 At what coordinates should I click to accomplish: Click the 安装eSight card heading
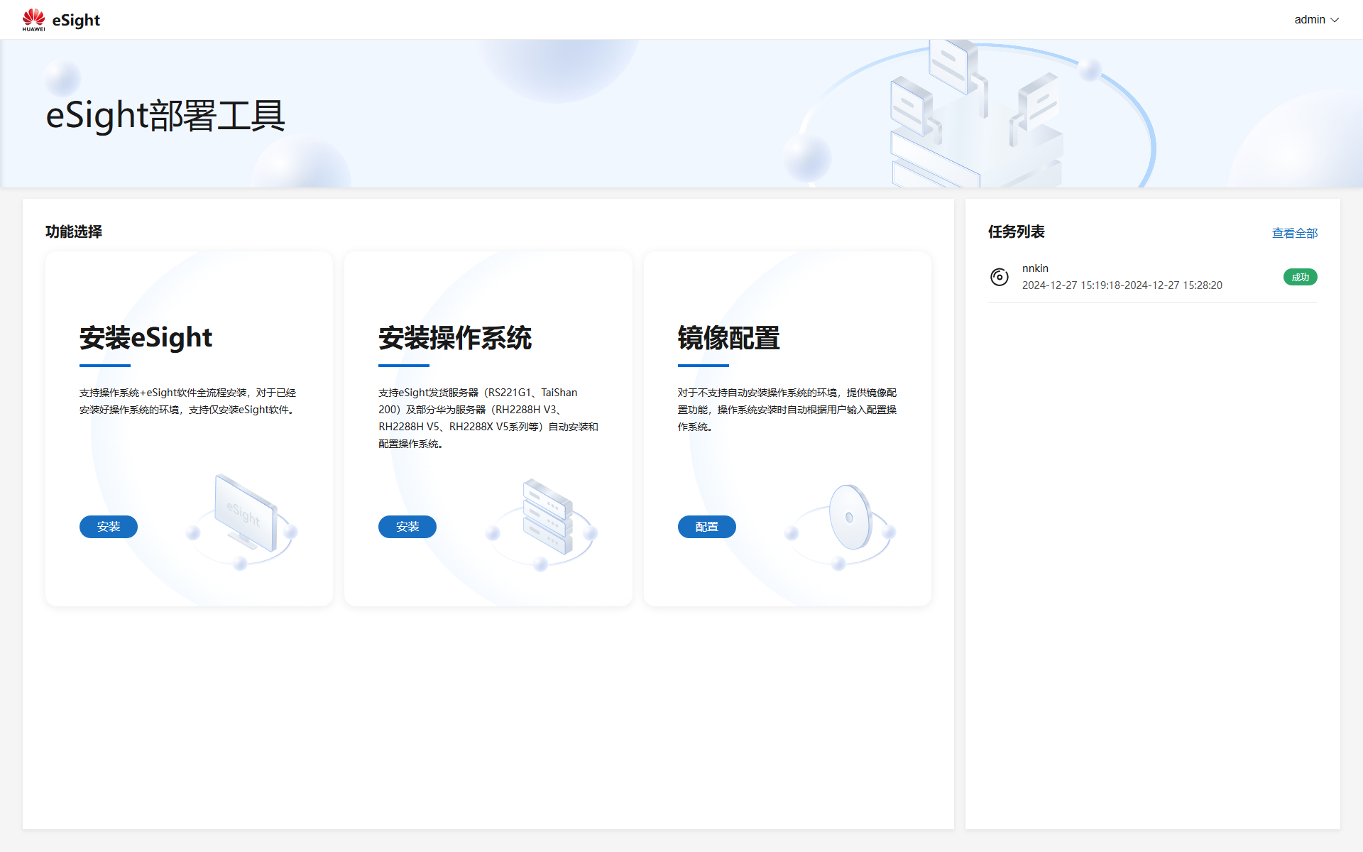pyautogui.click(x=146, y=338)
